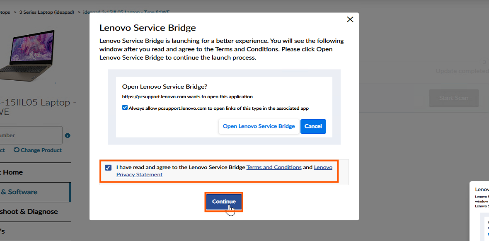
Task: Tick the agree to Terms and Conditions checkbox
Action: 108,167
